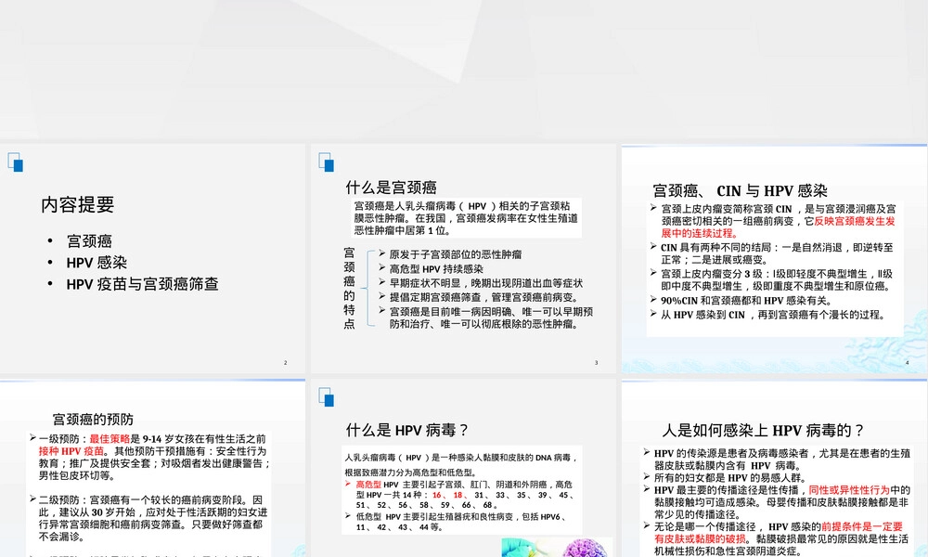Screen dimensions: 928x557
Task: Click the 内容提要 heading text
Action: (78, 205)
